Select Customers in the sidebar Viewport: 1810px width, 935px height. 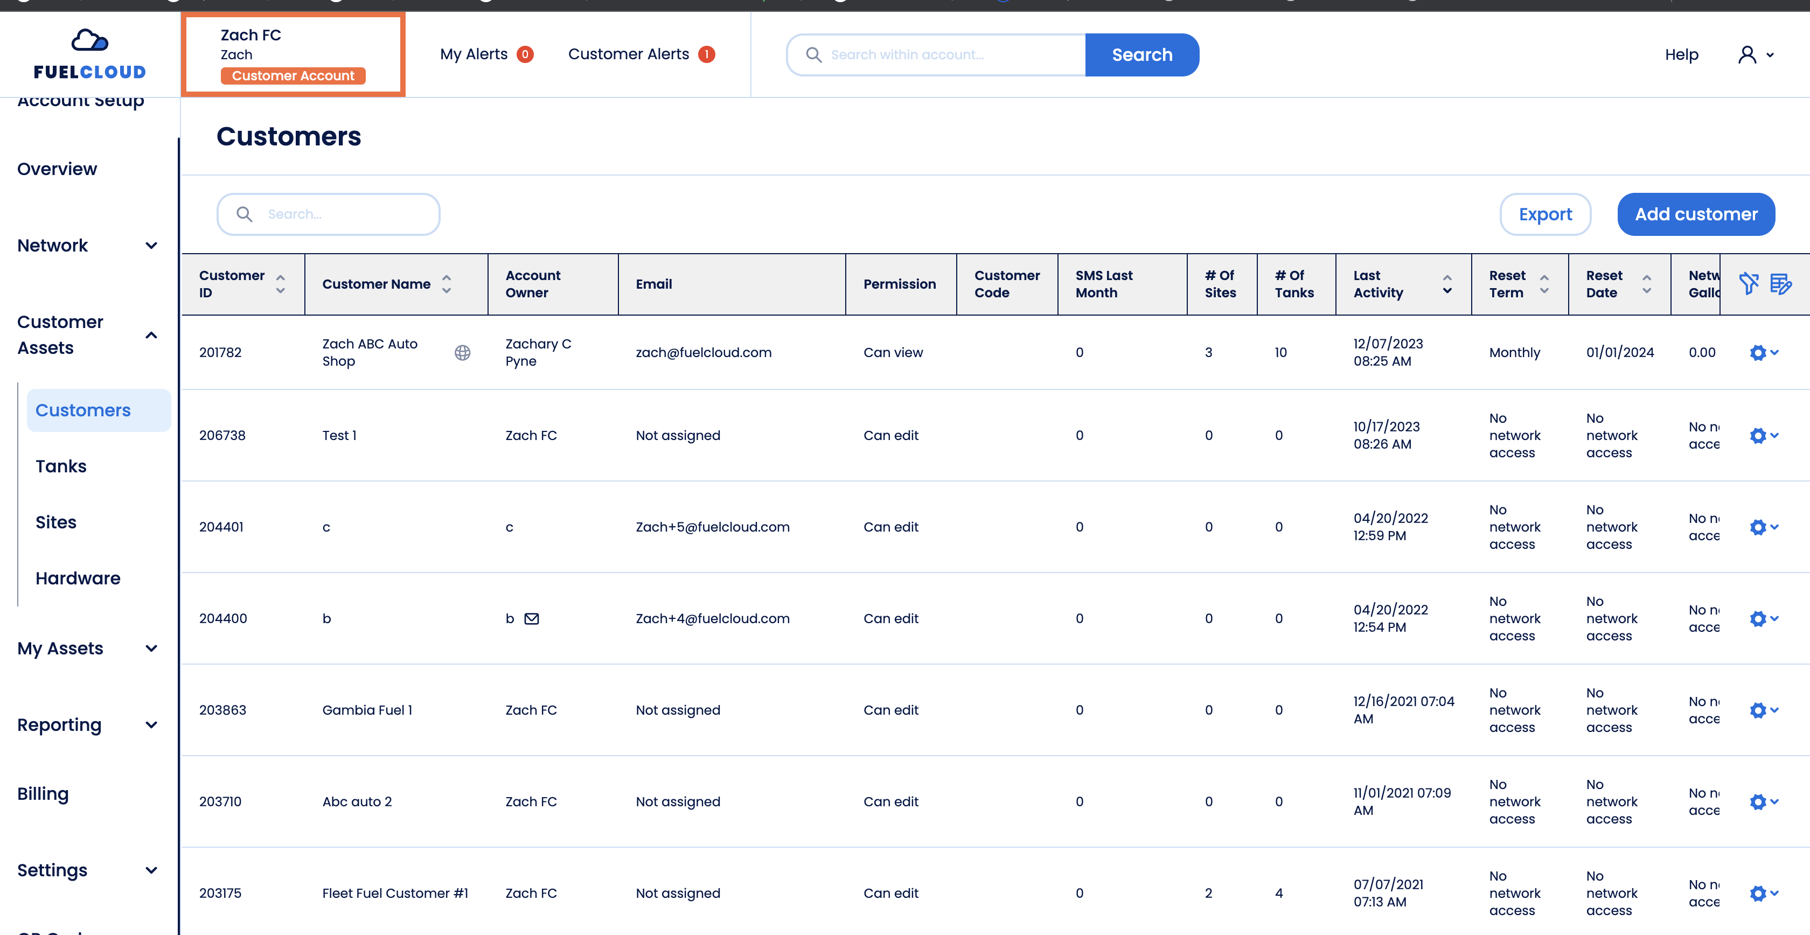click(99, 410)
